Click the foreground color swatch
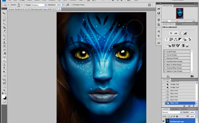This screenshot has height=123, width=199. click(3, 96)
